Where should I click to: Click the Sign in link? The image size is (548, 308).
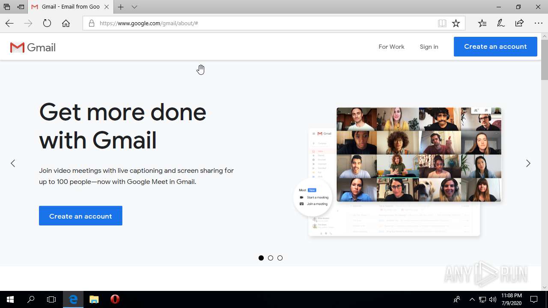[429, 47]
